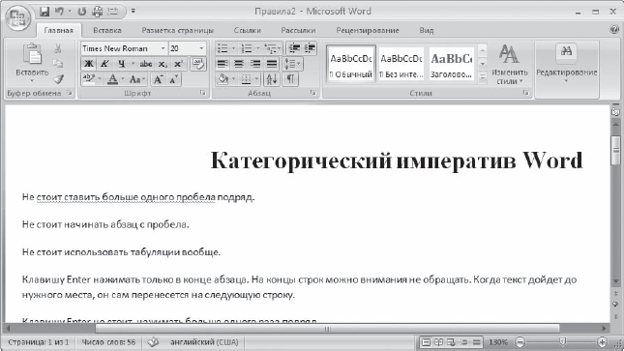Activate the Format Painter brush
This screenshot has width=624, height=351.
tap(59, 78)
